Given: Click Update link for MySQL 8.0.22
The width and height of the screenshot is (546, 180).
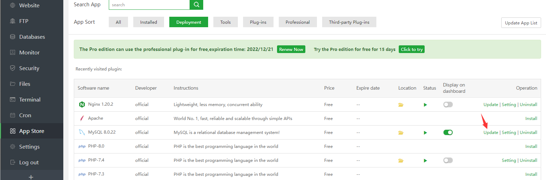Looking at the screenshot, I should pos(490,133).
